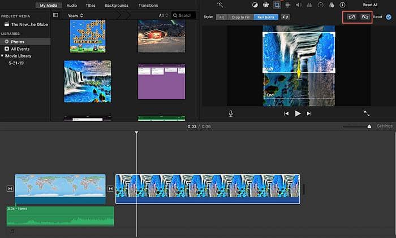This screenshot has width=396, height=238.
Task: Click the 0:03 current time readout
Action: pos(192,126)
